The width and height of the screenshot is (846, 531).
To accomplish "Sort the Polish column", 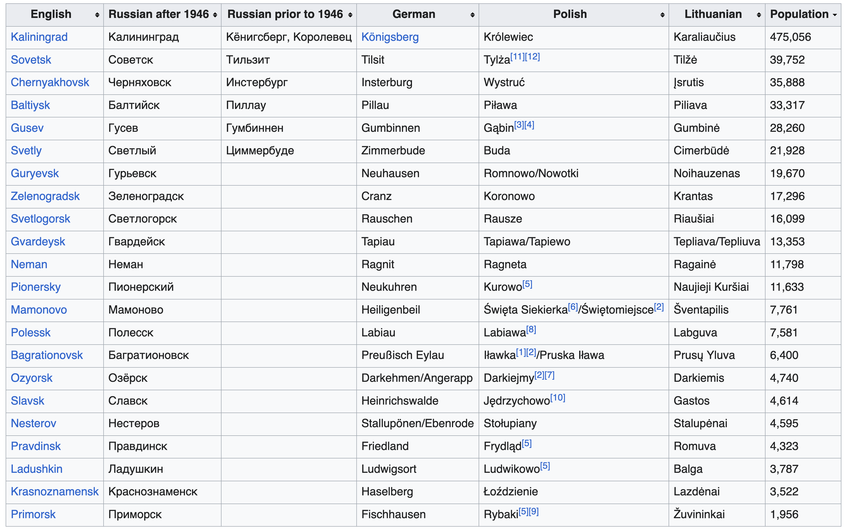I will click(662, 15).
